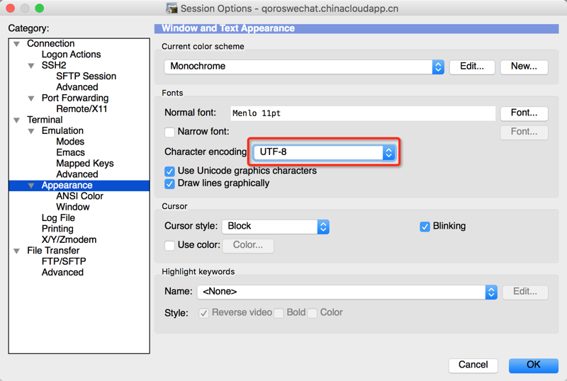Select Printing in category tree
This screenshot has width=567, height=381.
(x=57, y=229)
